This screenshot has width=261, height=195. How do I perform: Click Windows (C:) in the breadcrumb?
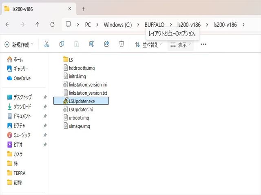pyautogui.click(x=118, y=24)
